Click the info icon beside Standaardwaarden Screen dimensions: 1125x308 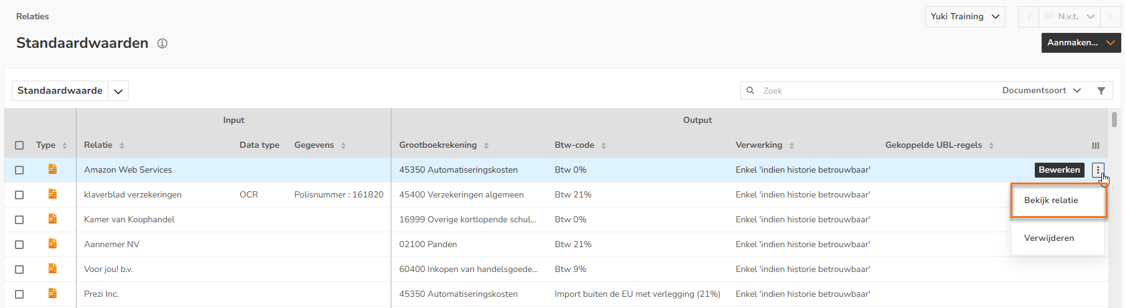pos(162,43)
